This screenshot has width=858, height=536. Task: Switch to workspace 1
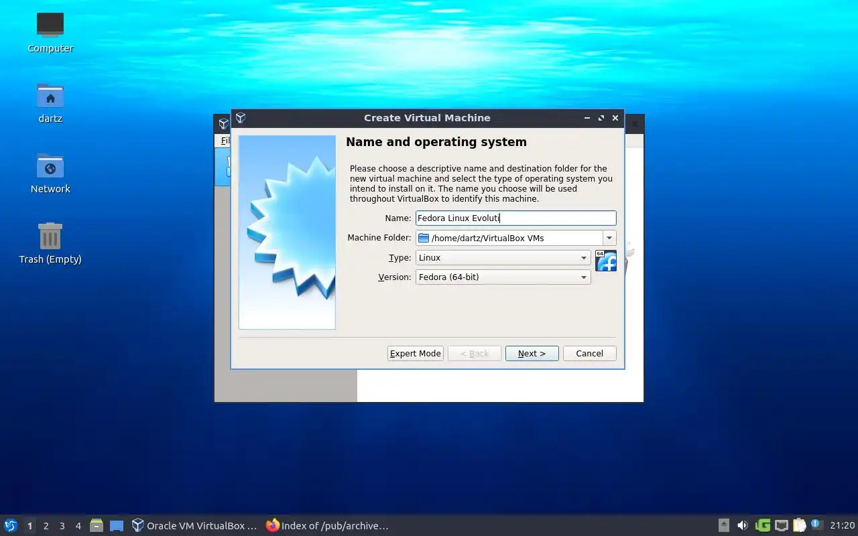click(x=29, y=526)
